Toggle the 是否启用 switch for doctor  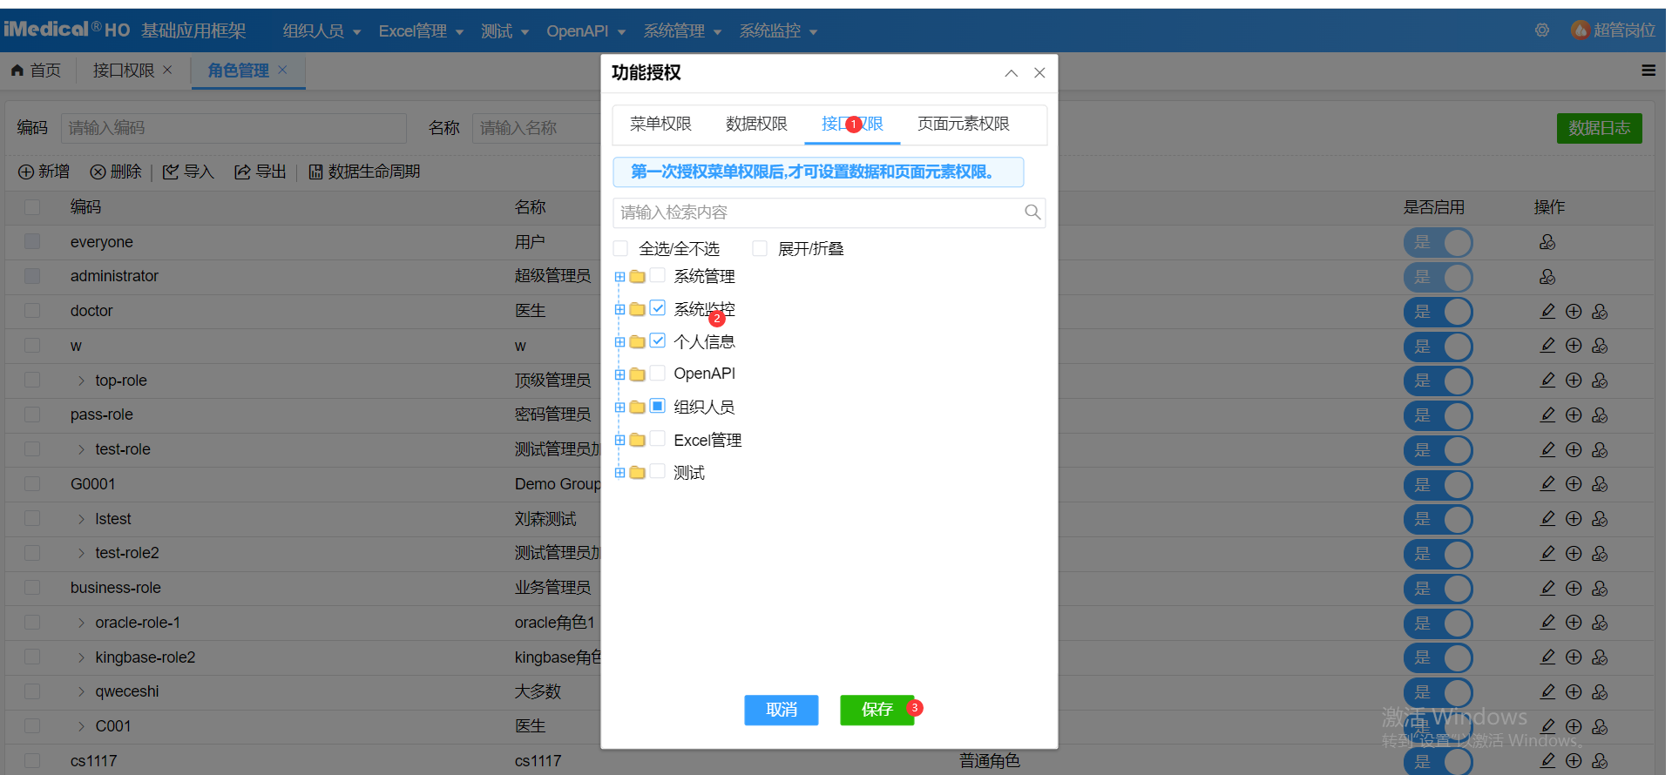coord(1438,312)
